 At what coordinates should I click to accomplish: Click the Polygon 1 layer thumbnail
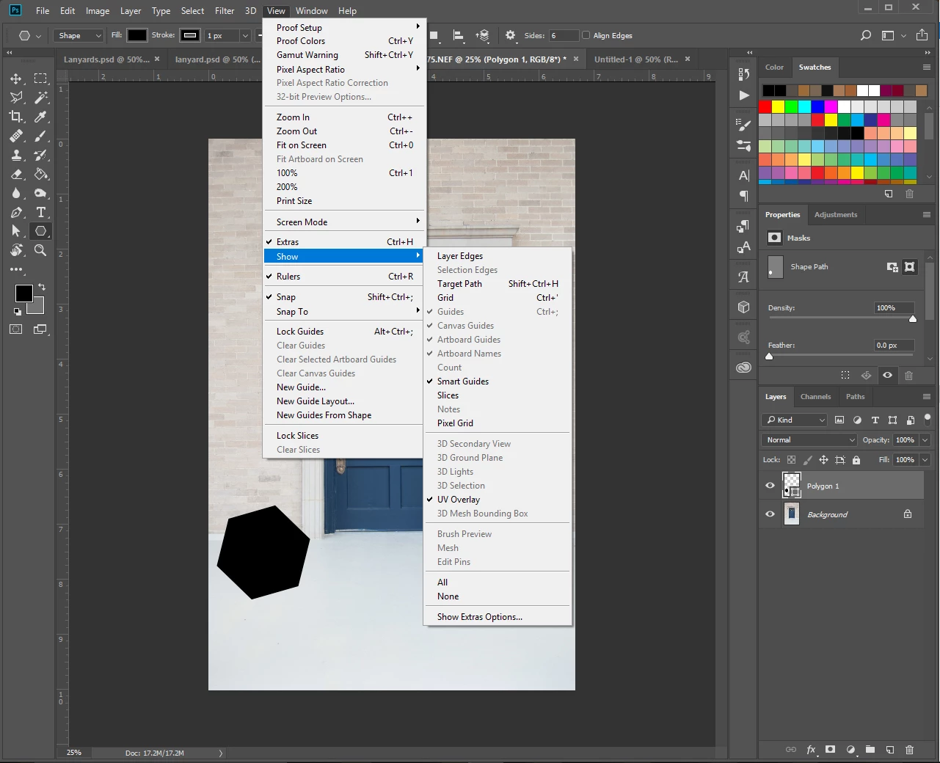click(792, 486)
